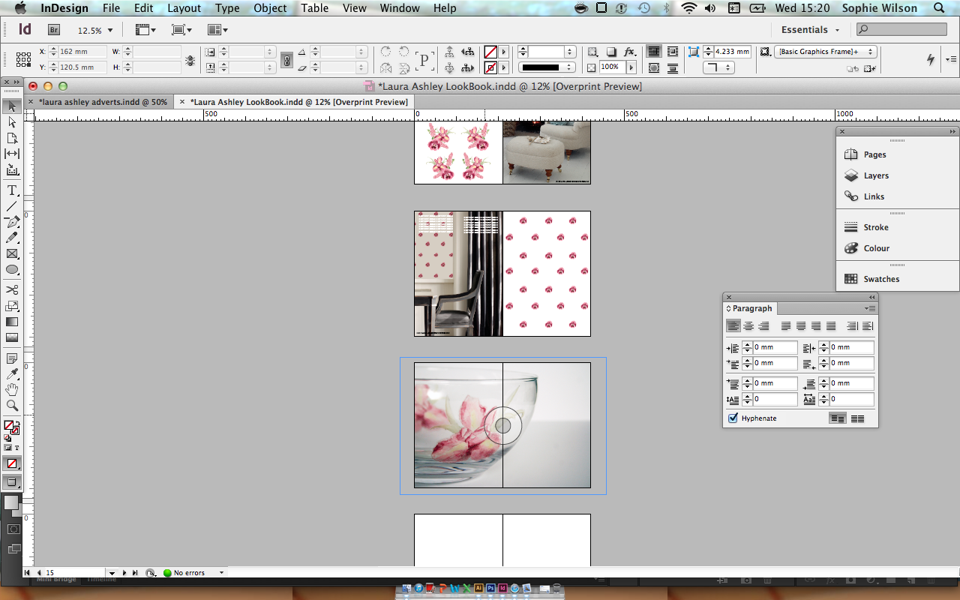Click the fill/stroke swatch in toolbox
This screenshot has width=960, height=600.
click(12, 427)
